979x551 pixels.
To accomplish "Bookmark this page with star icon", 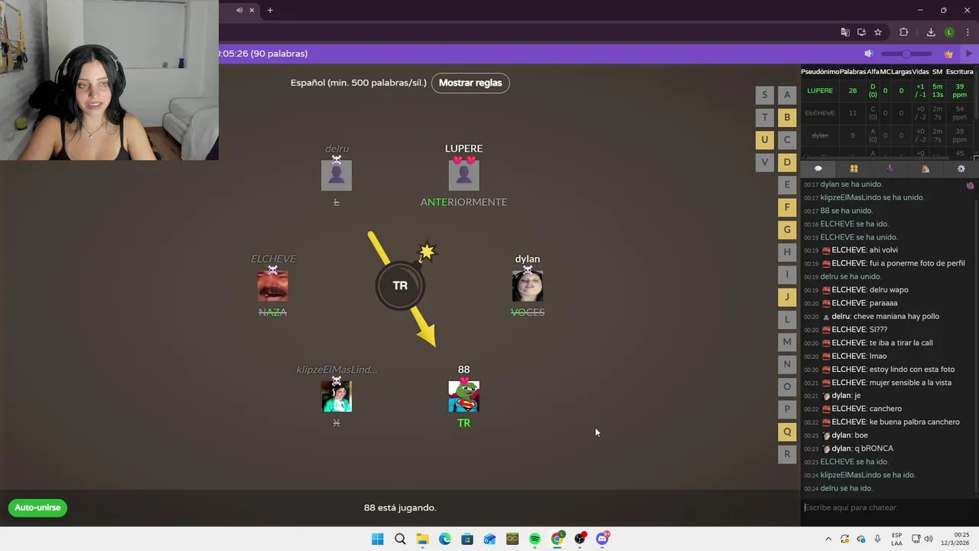I will [x=878, y=32].
